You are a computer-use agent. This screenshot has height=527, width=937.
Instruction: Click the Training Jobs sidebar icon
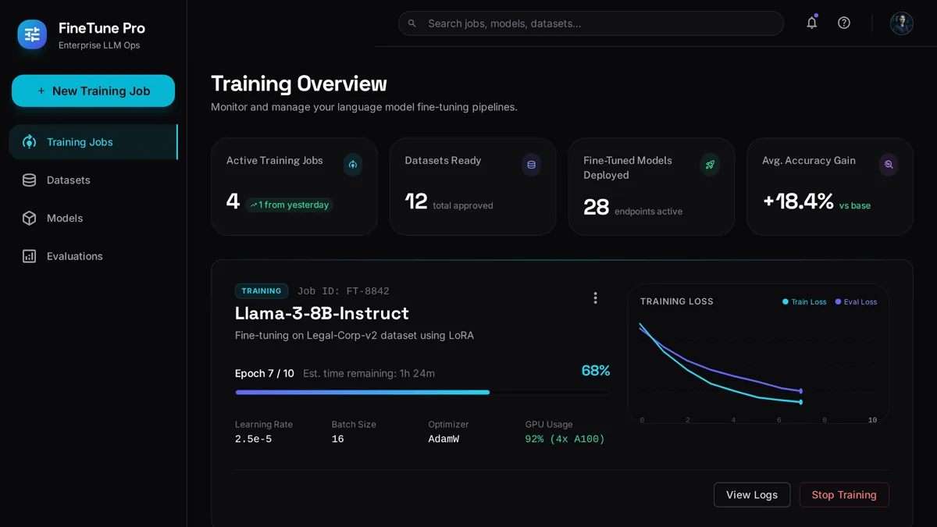pos(29,142)
